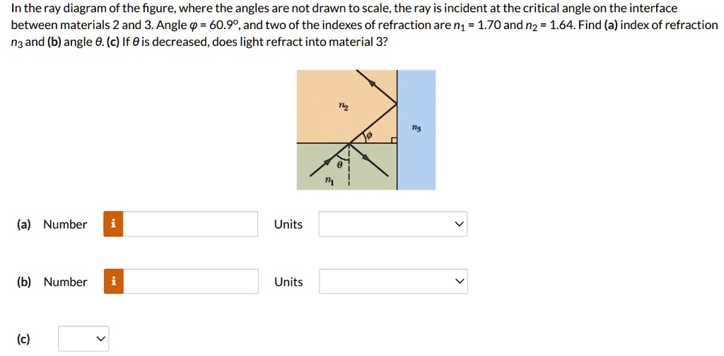
Task: Click the "Units" label in part (b)
Action: (x=288, y=282)
